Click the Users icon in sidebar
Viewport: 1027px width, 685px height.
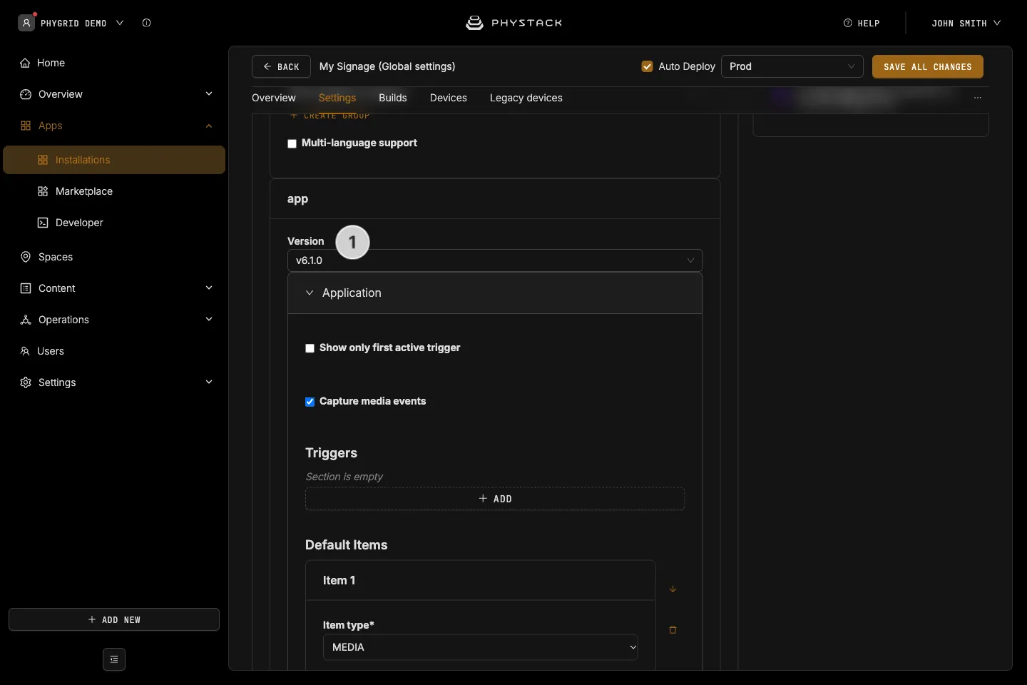coord(25,351)
